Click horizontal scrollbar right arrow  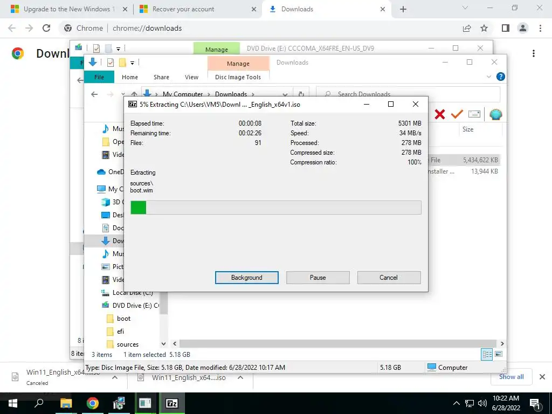(502, 343)
